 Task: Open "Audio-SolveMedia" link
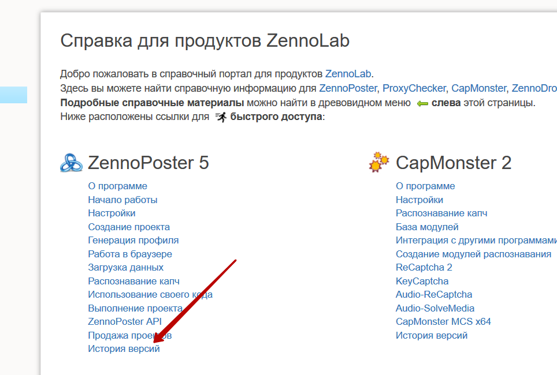(x=435, y=308)
